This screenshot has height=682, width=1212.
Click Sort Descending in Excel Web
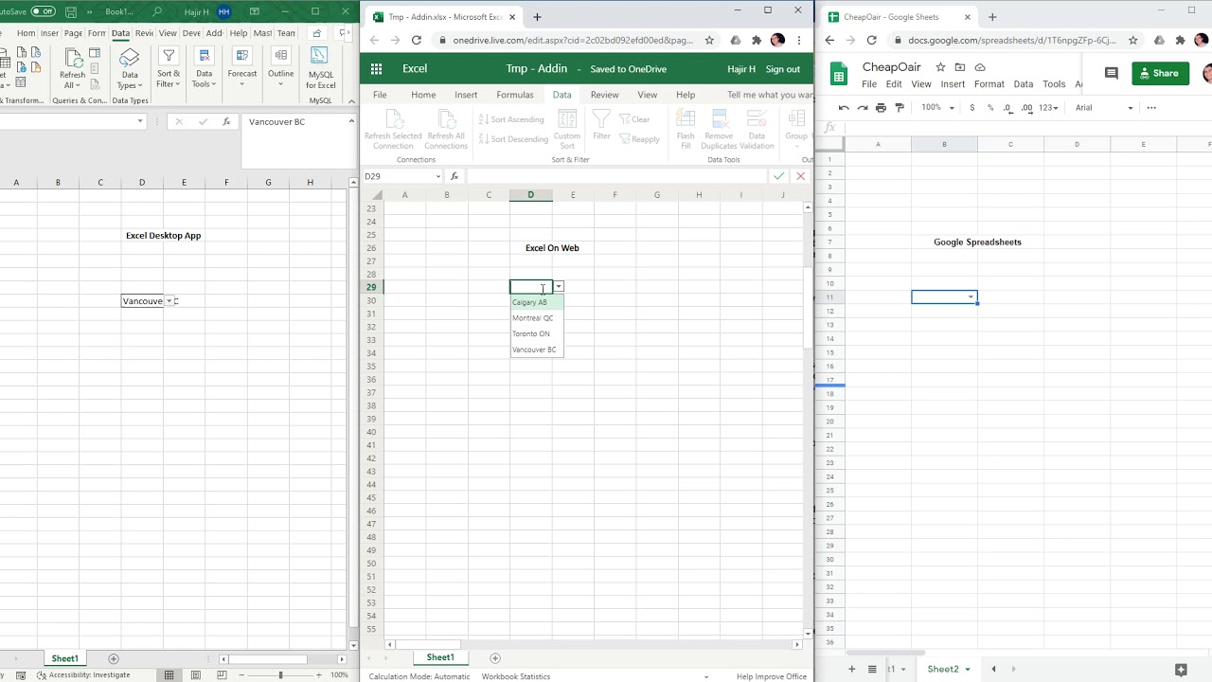[x=513, y=139]
